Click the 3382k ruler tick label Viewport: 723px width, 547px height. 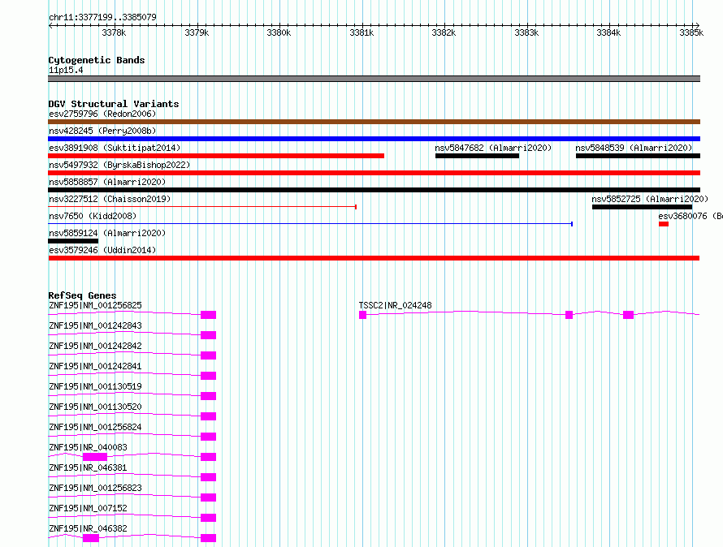click(444, 32)
